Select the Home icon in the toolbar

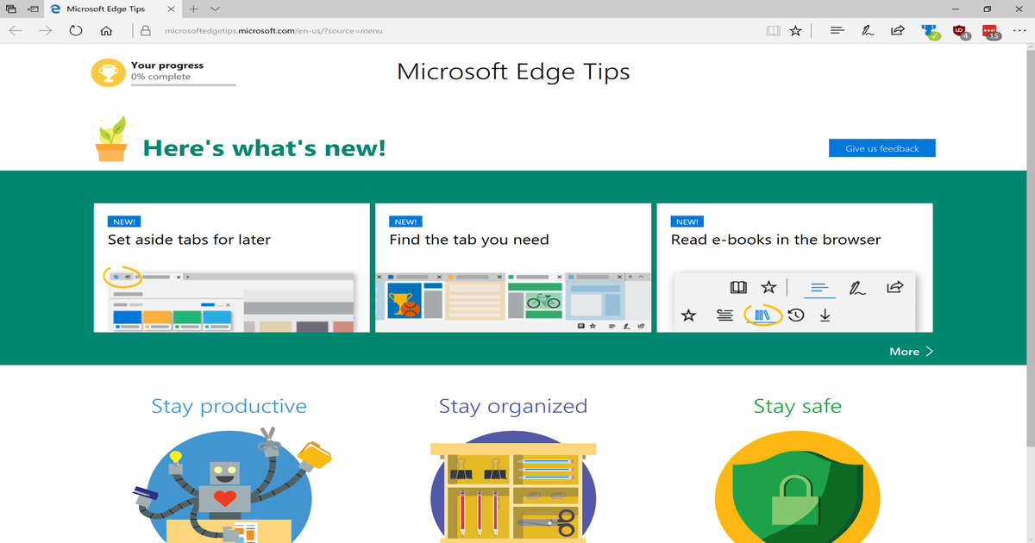(106, 30)
